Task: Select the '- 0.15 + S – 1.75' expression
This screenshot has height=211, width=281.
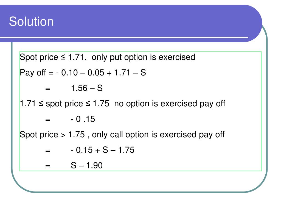Action: [x=103, y=150]
